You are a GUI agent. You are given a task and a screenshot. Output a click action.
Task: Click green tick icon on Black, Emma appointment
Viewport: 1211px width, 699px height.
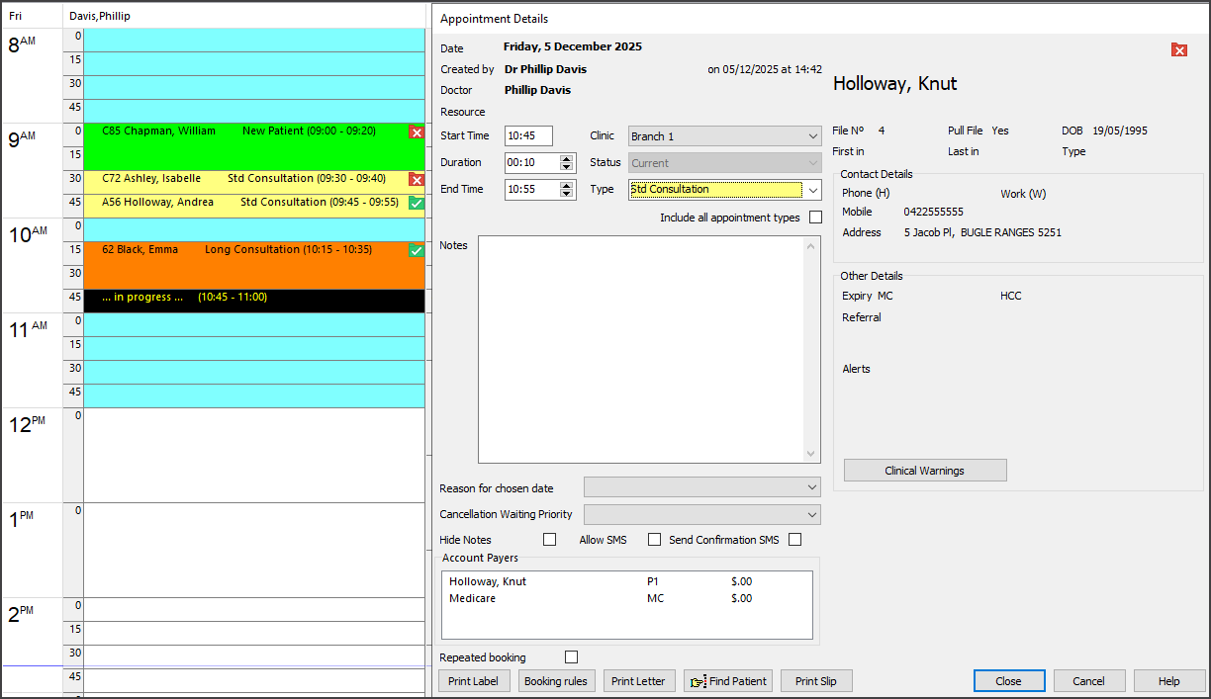coord(417,251)
